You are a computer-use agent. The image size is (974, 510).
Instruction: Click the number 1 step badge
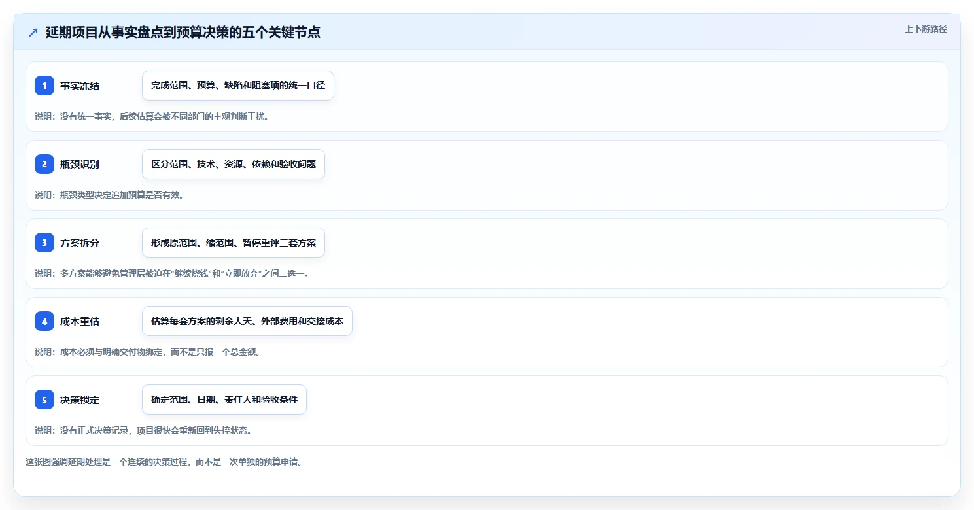pos(44,86)
